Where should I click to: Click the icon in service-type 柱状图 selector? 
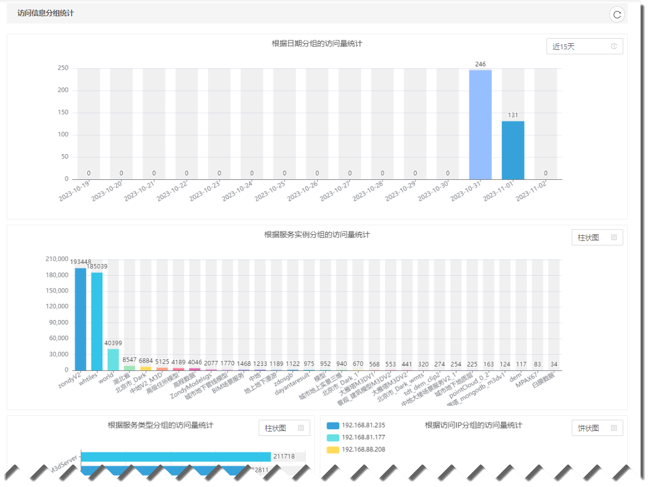point(301,428)
